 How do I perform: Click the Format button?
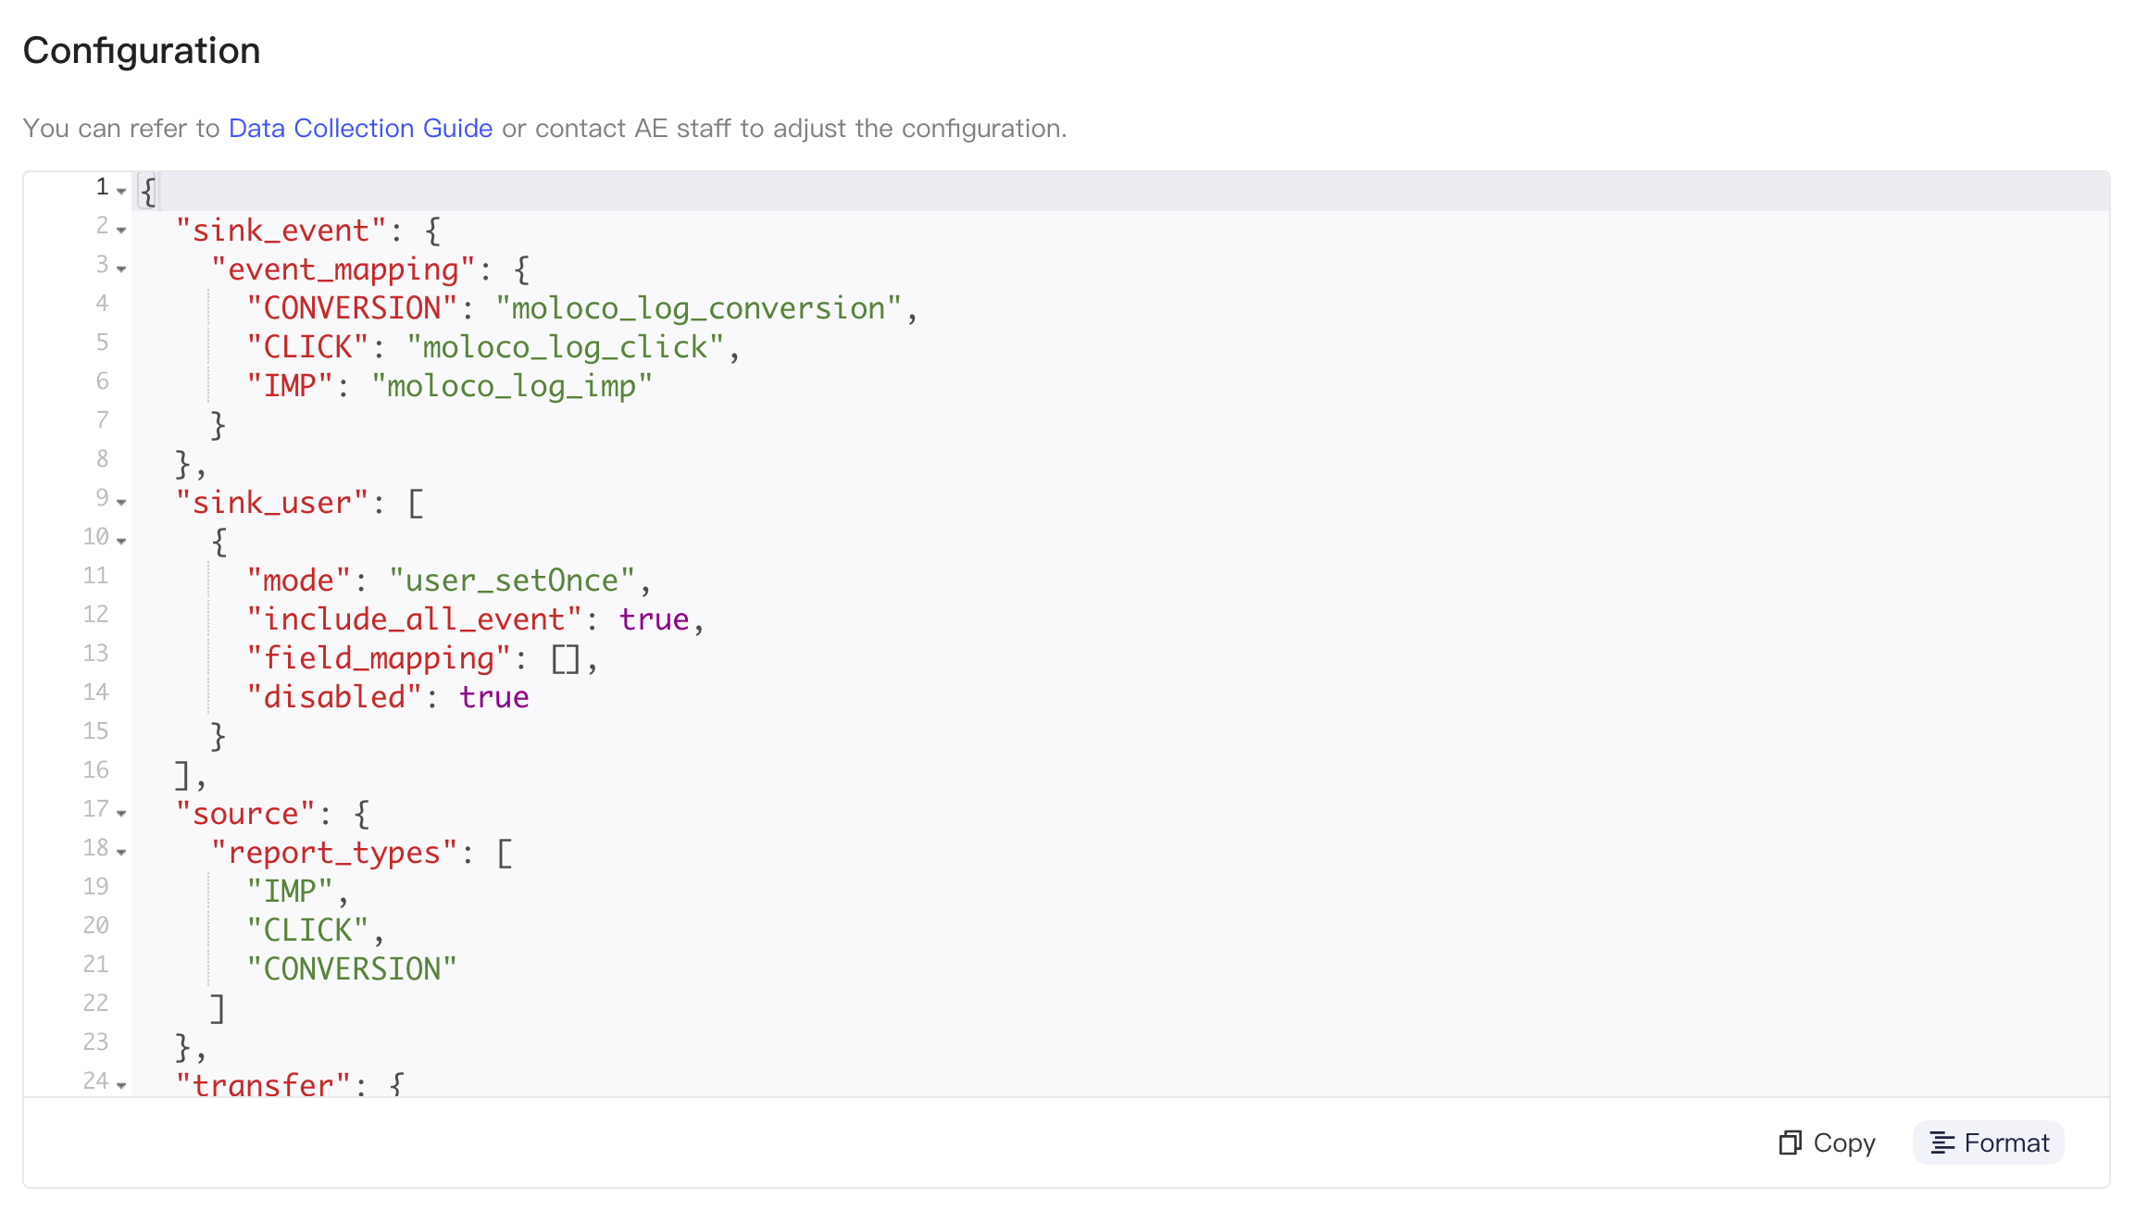1989,1142
